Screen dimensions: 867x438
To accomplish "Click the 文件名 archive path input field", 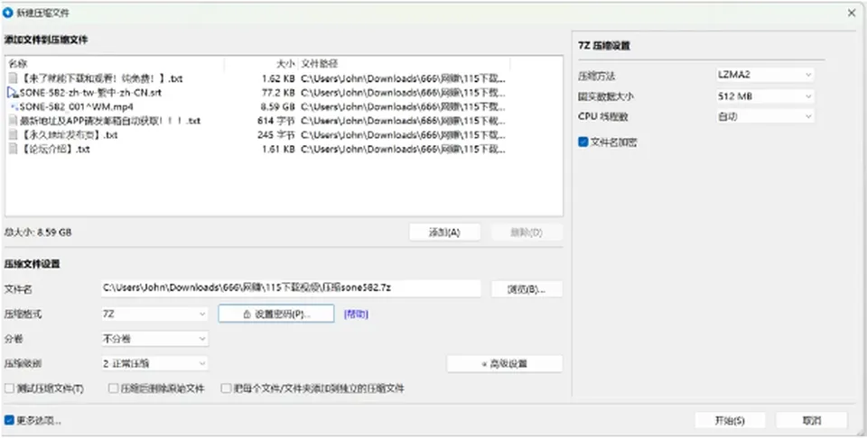I will click(291, 287).
